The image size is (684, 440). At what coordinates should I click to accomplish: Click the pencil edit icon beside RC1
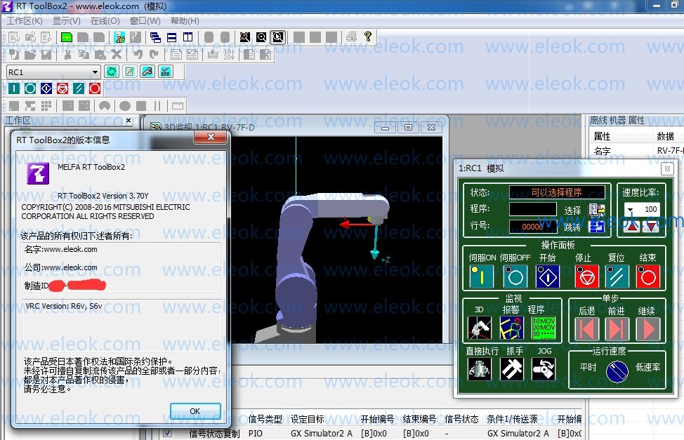(x=129, y=72)
